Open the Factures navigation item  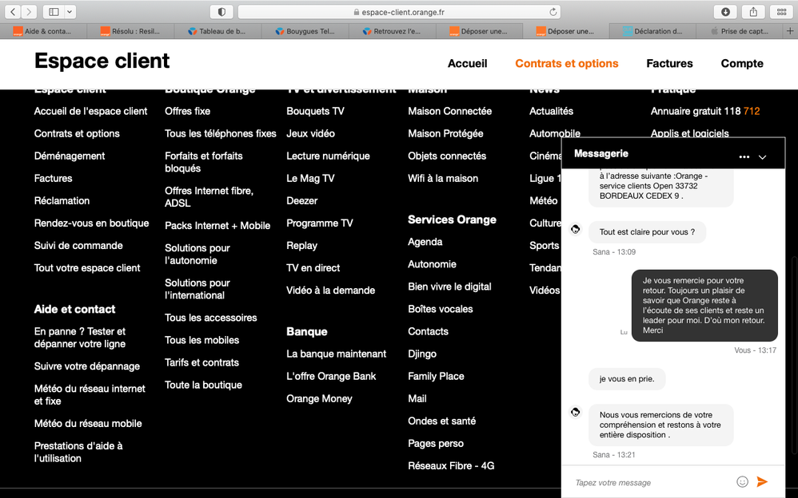pos(669,64)
